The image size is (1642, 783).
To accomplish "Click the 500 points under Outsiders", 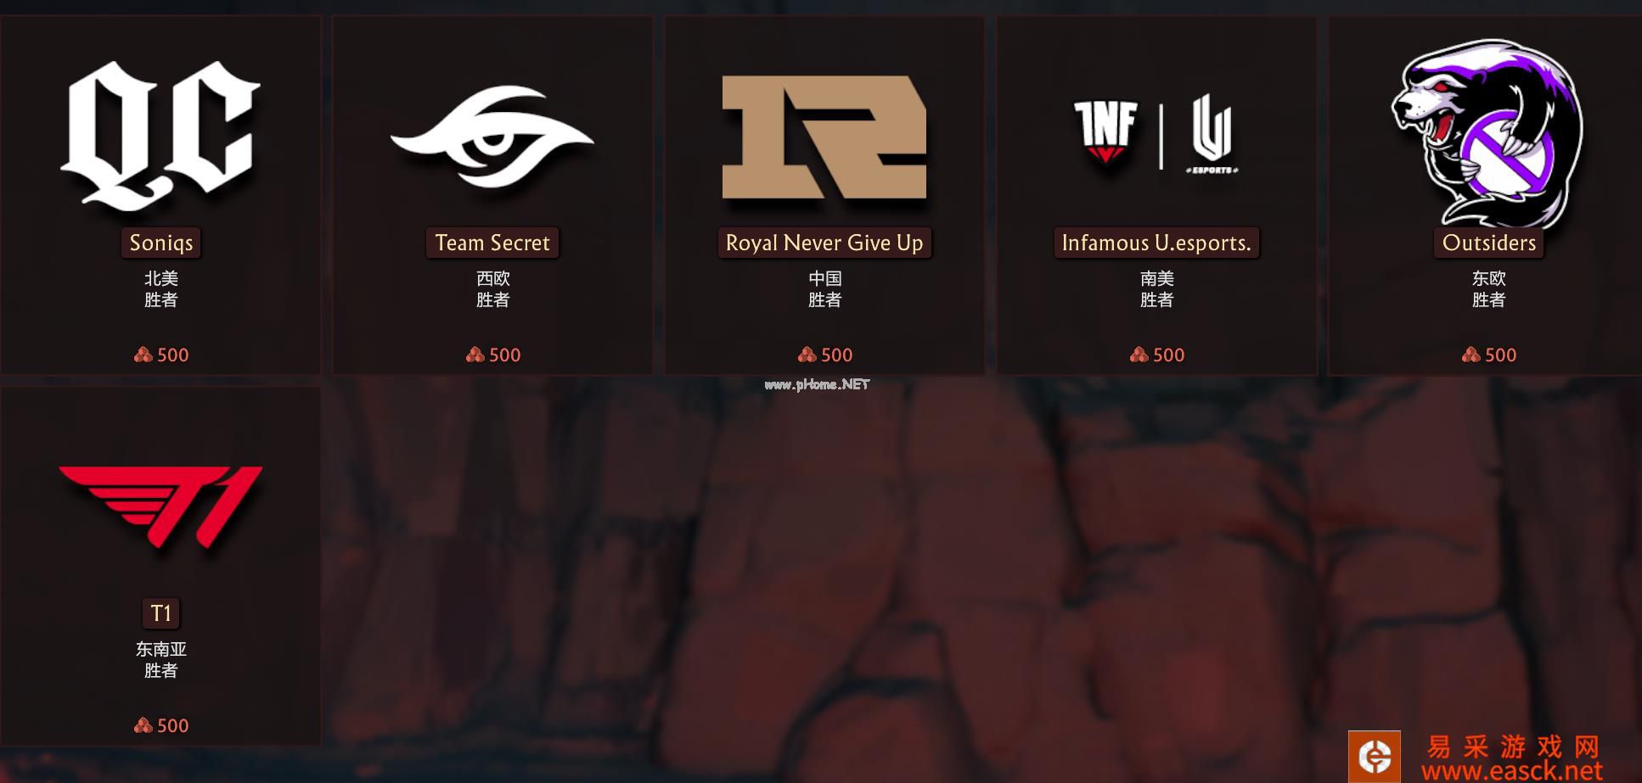I will click(1489, 355).
